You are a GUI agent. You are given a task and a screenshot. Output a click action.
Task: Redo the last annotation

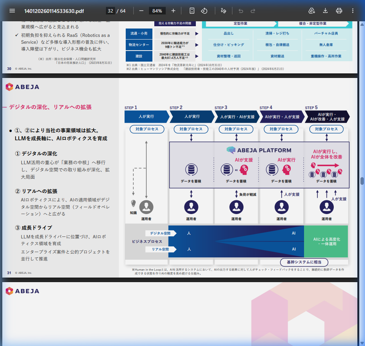253,11
